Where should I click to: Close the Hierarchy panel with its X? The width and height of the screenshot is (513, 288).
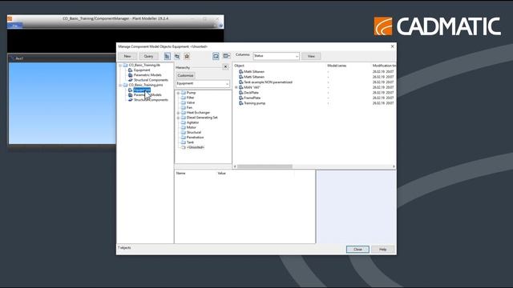tap(225, 67)
